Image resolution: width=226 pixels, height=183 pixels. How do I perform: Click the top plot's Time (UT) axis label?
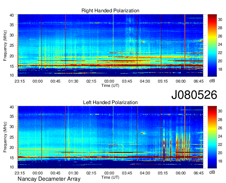pos(110,86)
